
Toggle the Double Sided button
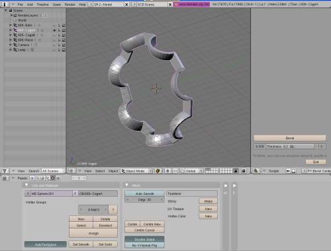pyautogui.click(x=144, y=239)
